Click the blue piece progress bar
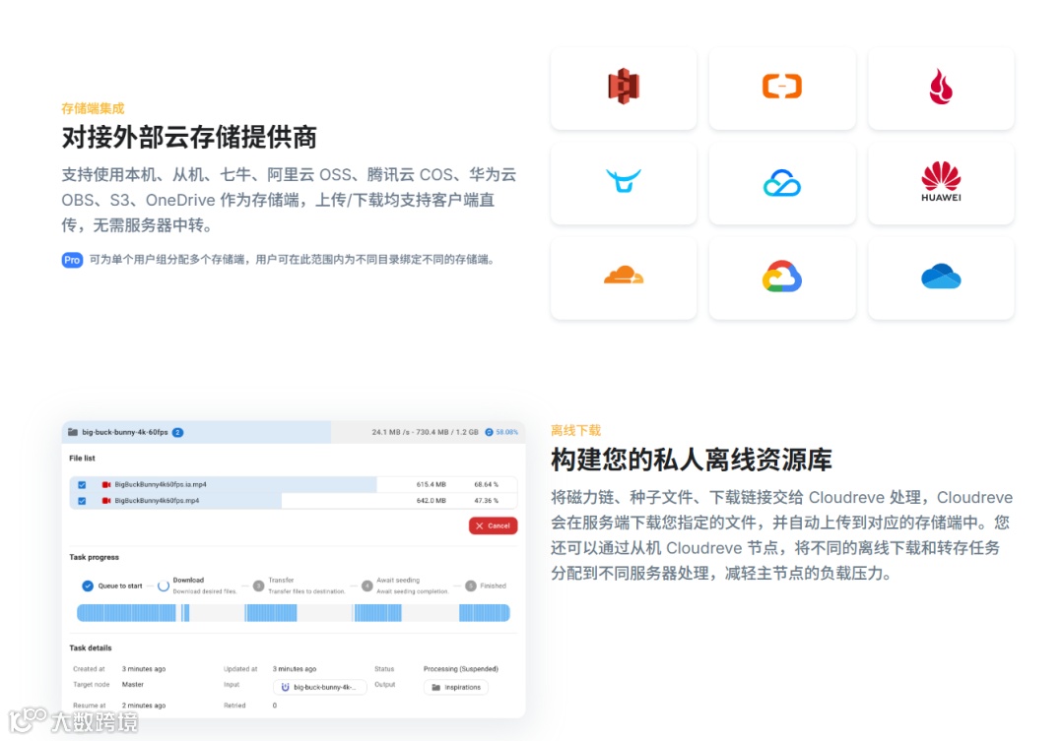This screenshot has height=741, width=1064. coord(294,613)
